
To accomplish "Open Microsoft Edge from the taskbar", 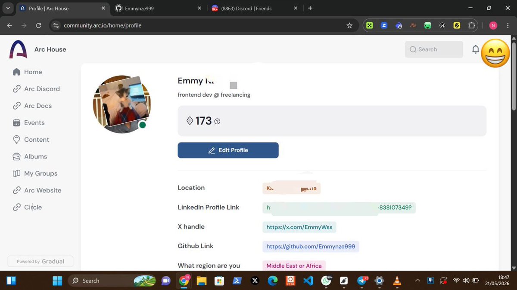I will [273, 281].
